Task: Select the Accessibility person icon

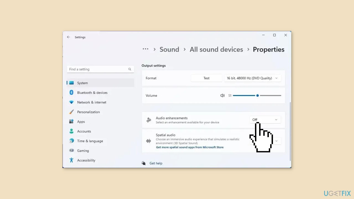Action: click(71, 160)
